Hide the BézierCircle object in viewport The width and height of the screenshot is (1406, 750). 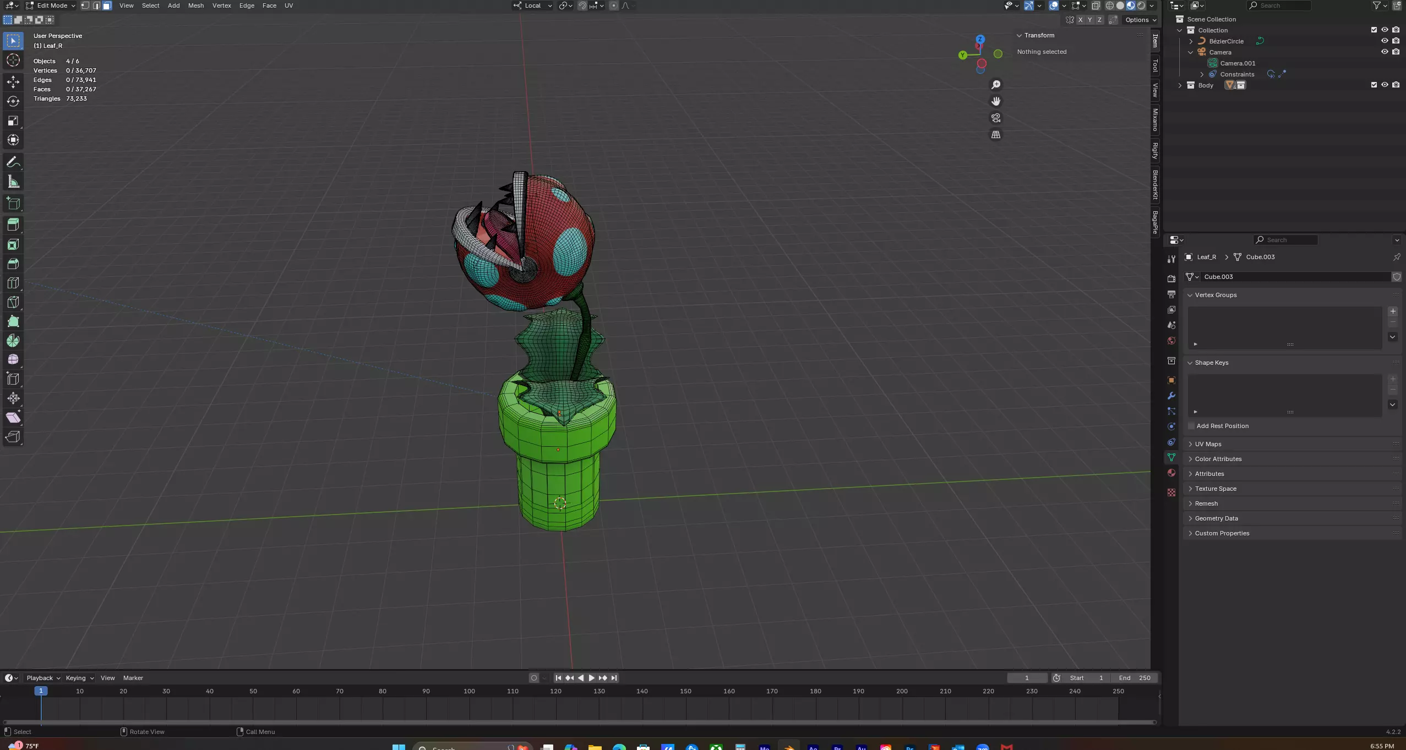1385,41
